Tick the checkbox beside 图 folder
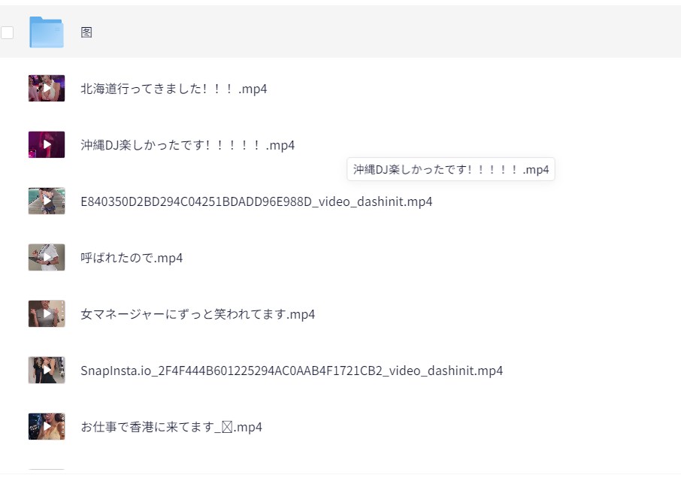This screenshot has height=478, width=681. [x=7, y=32]
